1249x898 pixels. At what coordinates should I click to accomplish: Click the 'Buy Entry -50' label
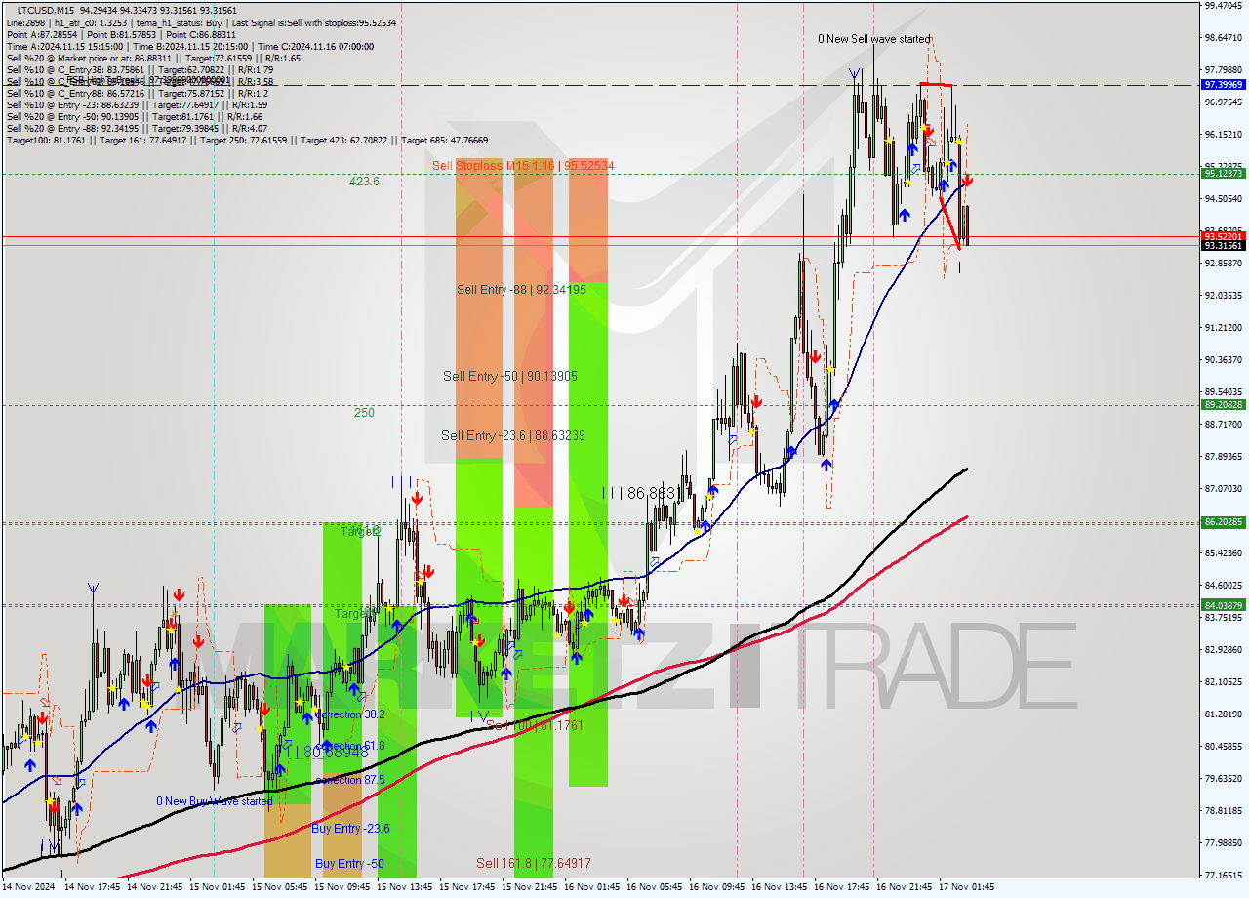pos(348,864)
